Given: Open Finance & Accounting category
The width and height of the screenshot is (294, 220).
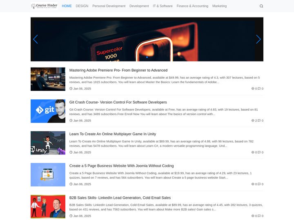Looking at the screenshot, I should (192, 6).
